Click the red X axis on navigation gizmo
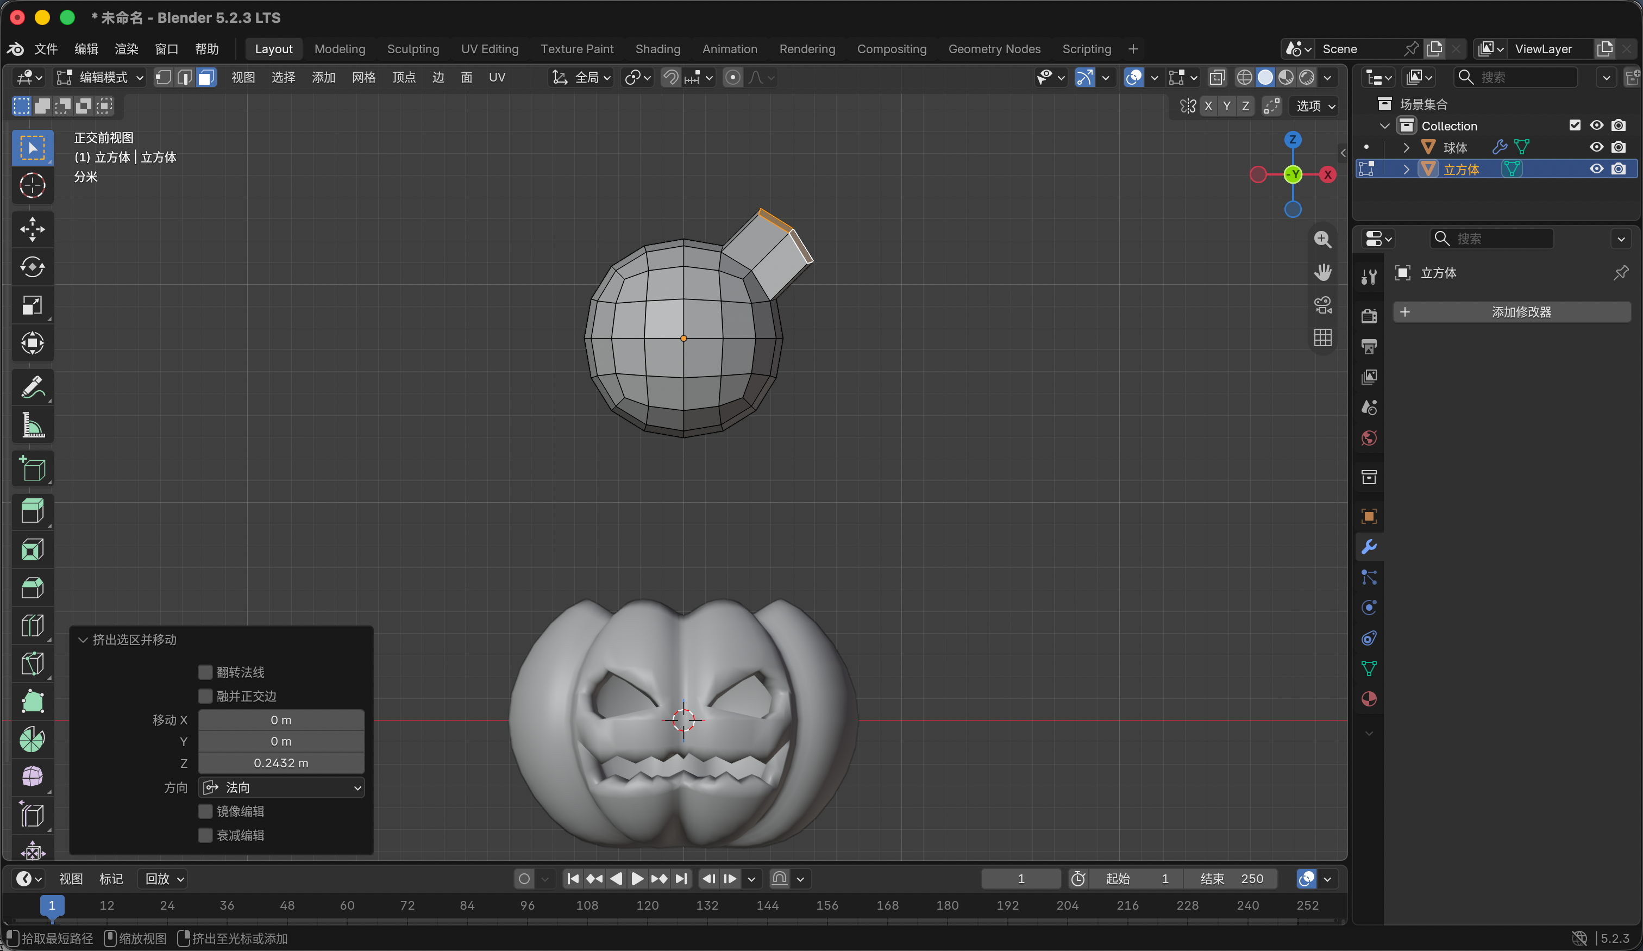The width and height of the screenshot is (1643, 951). pyautogui.click(x=1327, y=174)
